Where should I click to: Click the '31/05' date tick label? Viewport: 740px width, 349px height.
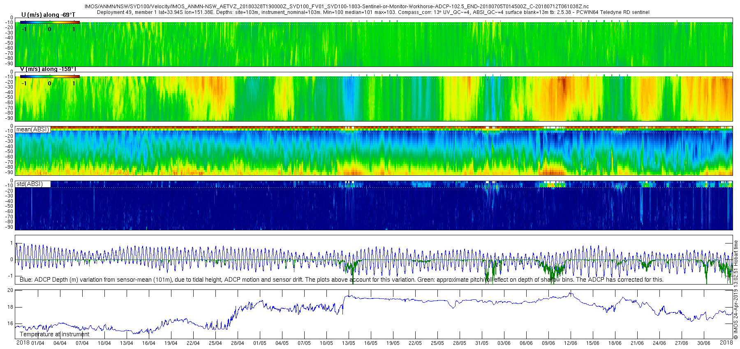click(x=482, y=343)
